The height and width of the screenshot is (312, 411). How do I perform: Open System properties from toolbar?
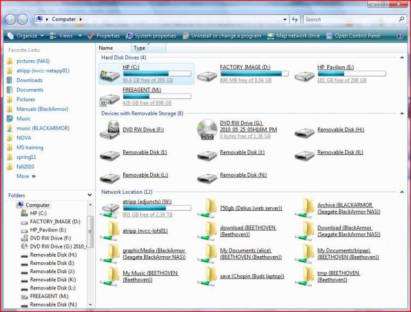pos(151,36)
